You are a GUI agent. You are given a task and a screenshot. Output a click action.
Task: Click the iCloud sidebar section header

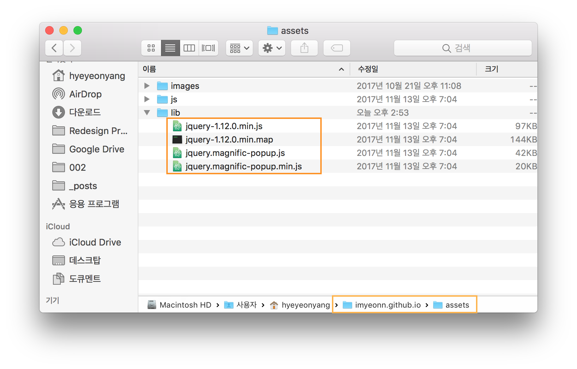[x=58, y=226]
